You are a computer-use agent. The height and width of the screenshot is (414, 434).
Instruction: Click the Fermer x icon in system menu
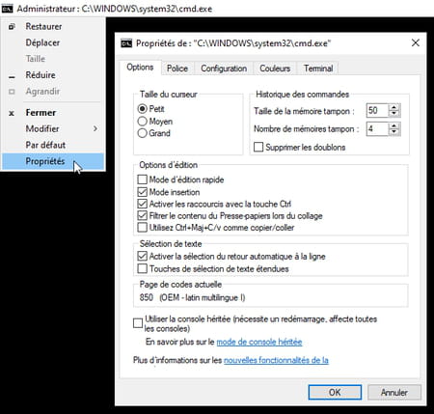click(x=12, y=113)
